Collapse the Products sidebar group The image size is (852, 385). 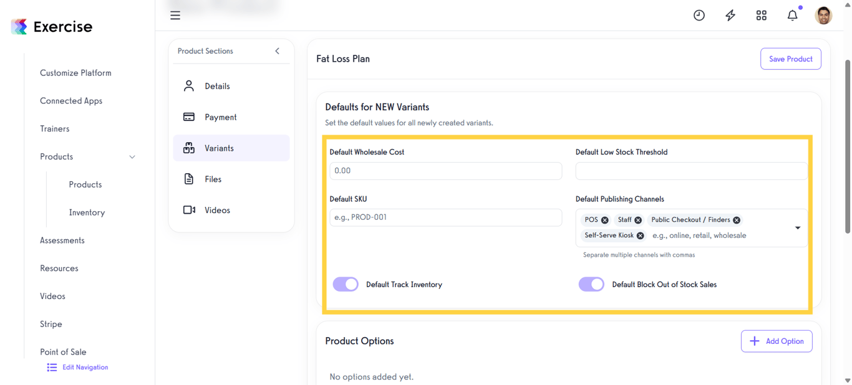(x=132, y=157)
